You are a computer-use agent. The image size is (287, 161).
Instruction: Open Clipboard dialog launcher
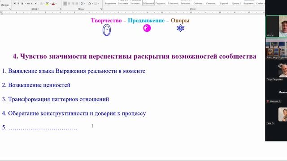10,9
